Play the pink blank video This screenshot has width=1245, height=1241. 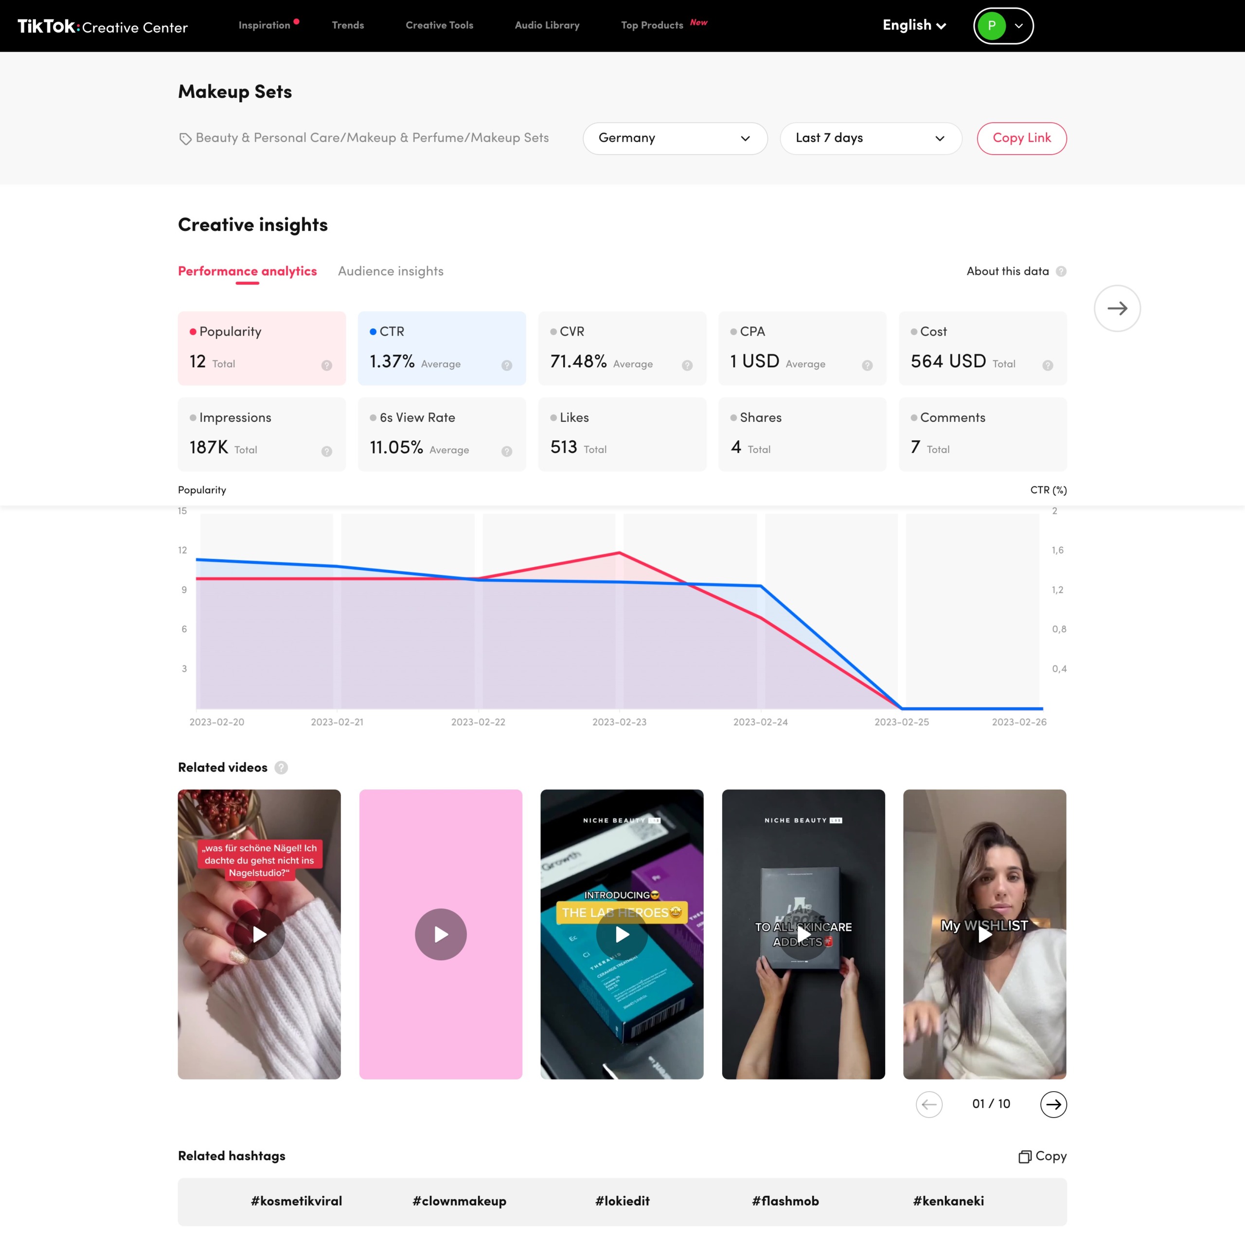click(x=441, y=934)
